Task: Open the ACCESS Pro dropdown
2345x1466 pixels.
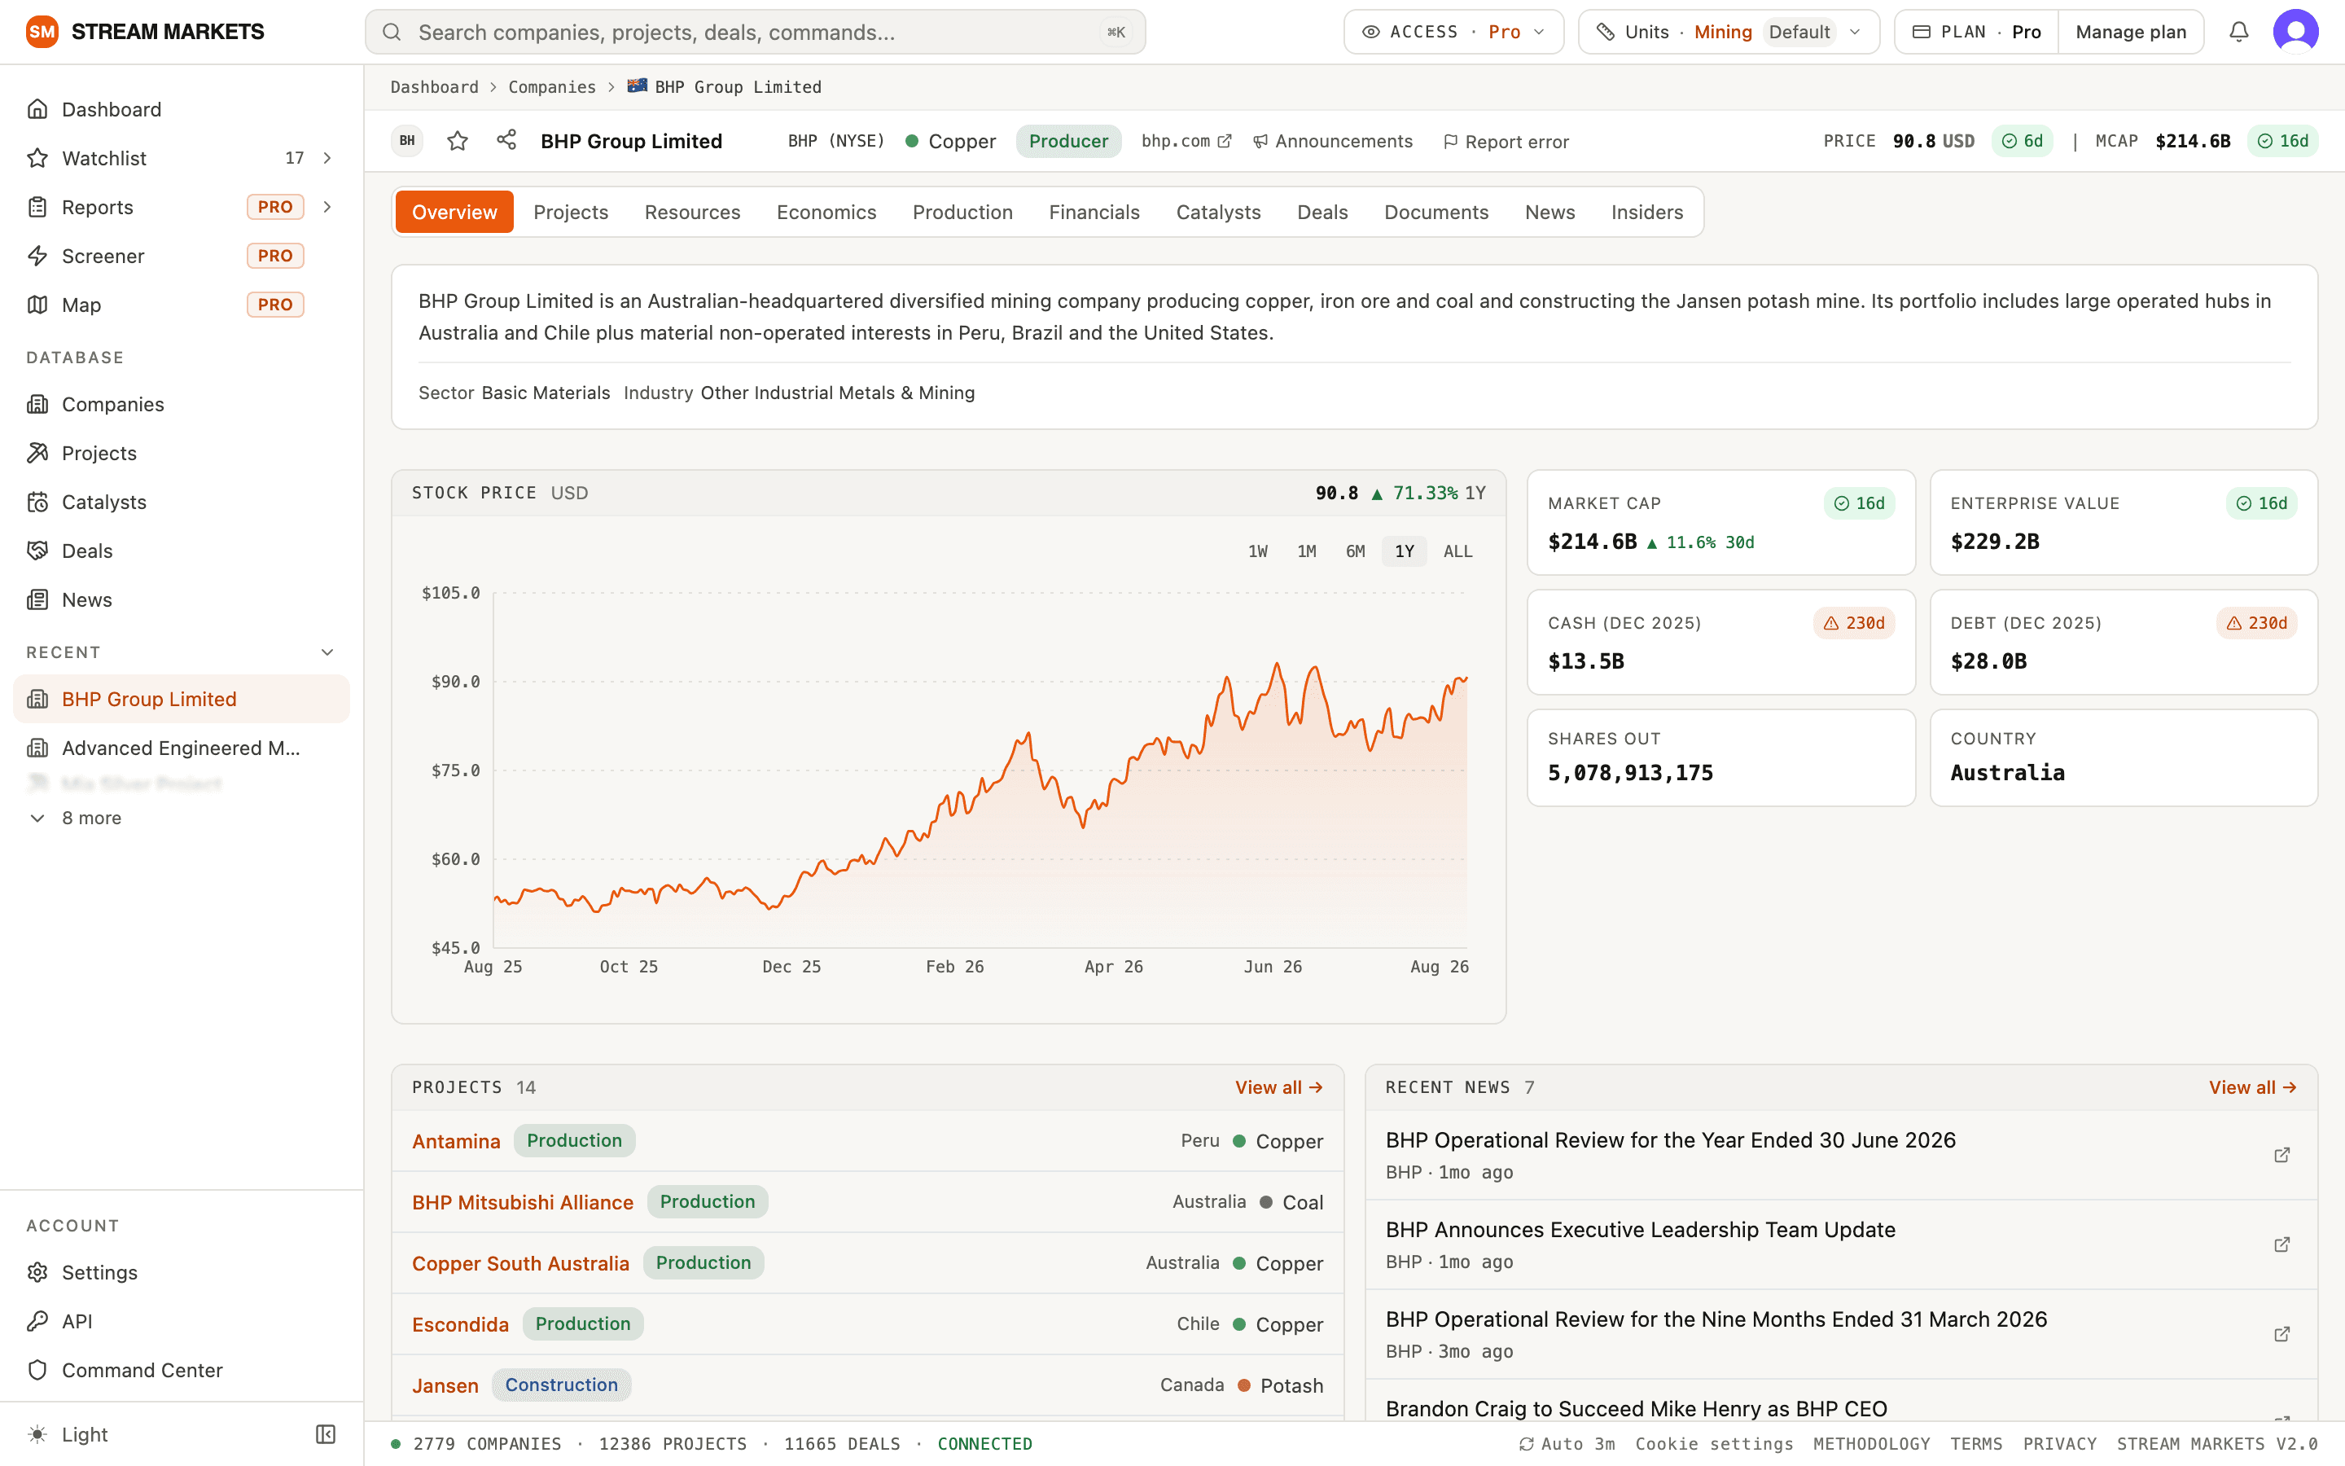Action: [1453, 32]
